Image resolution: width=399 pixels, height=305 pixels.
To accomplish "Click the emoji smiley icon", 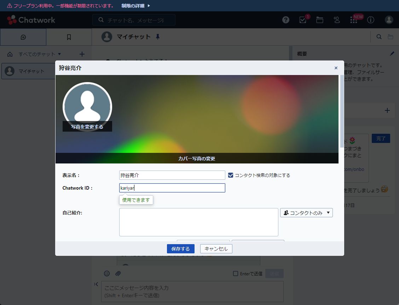I will coord(107,273).
